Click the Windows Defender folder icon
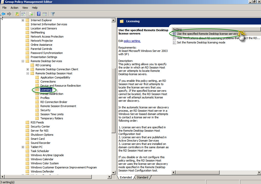 [x=27, y=171]
